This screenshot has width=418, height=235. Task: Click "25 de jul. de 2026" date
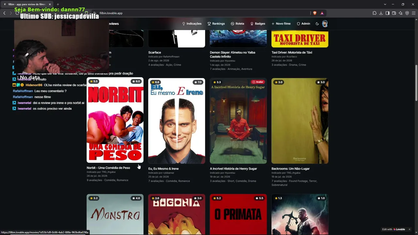pos(159,177)
